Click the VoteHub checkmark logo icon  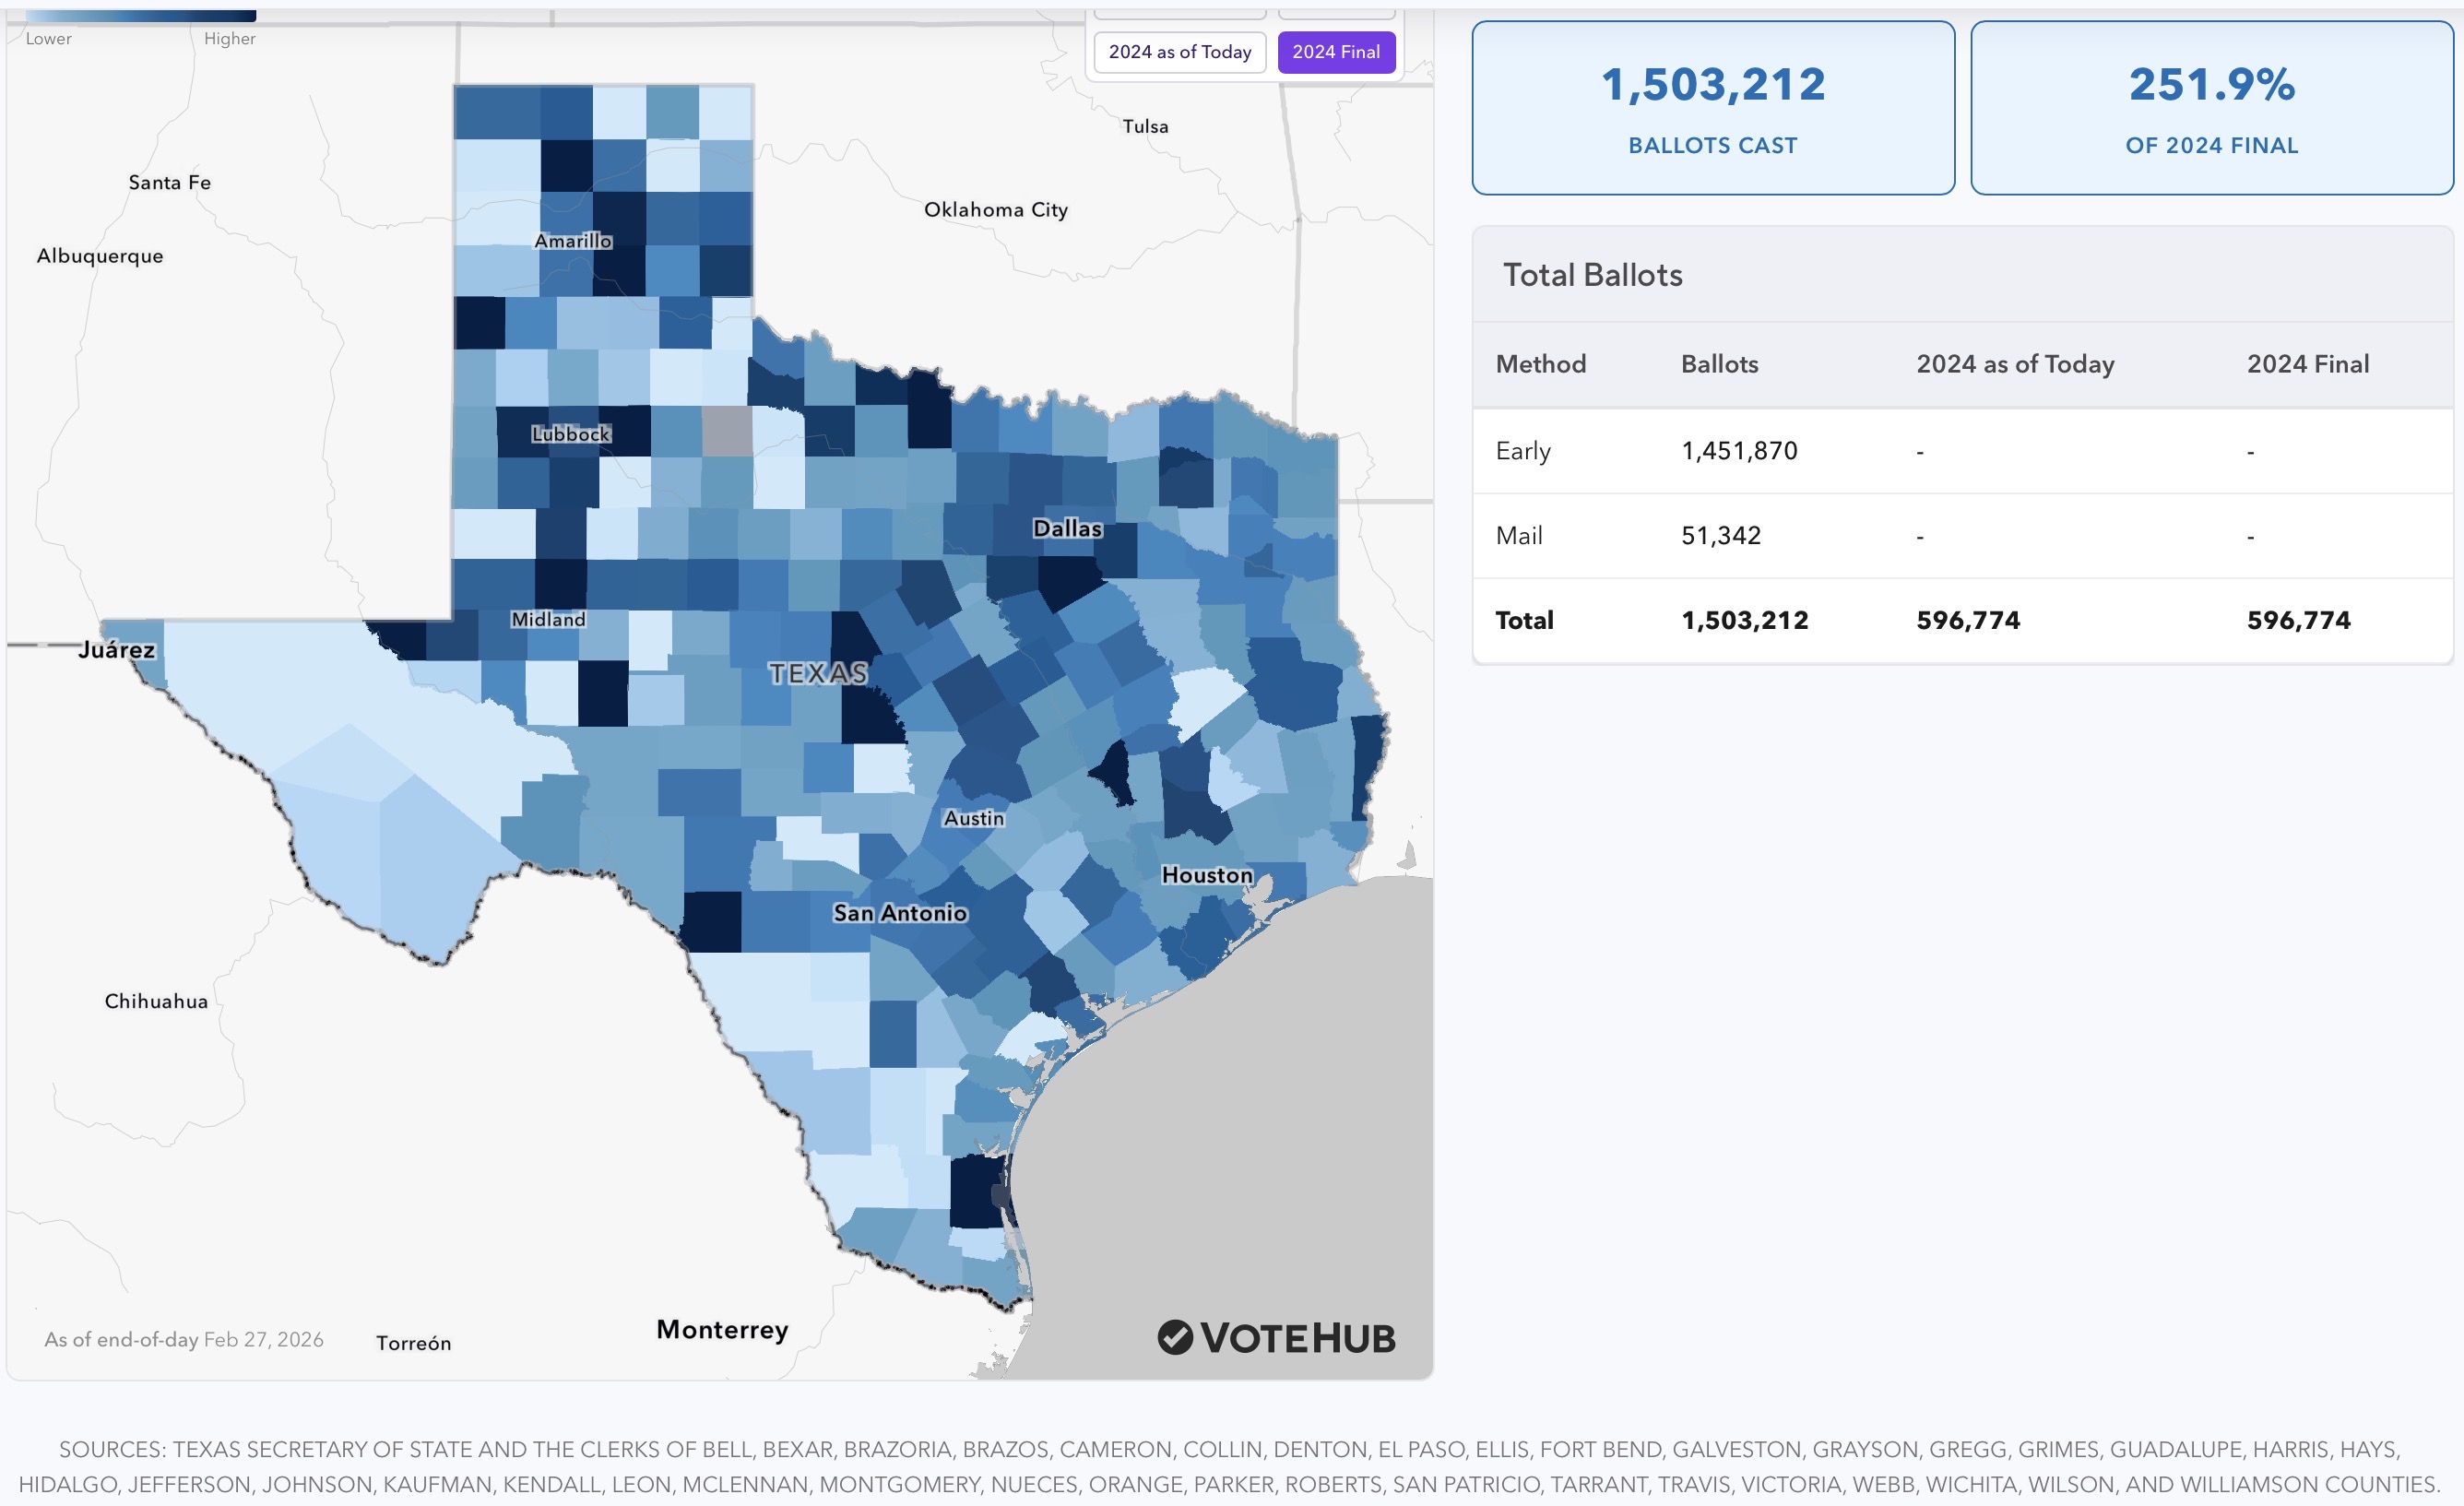[1175, 1337]
